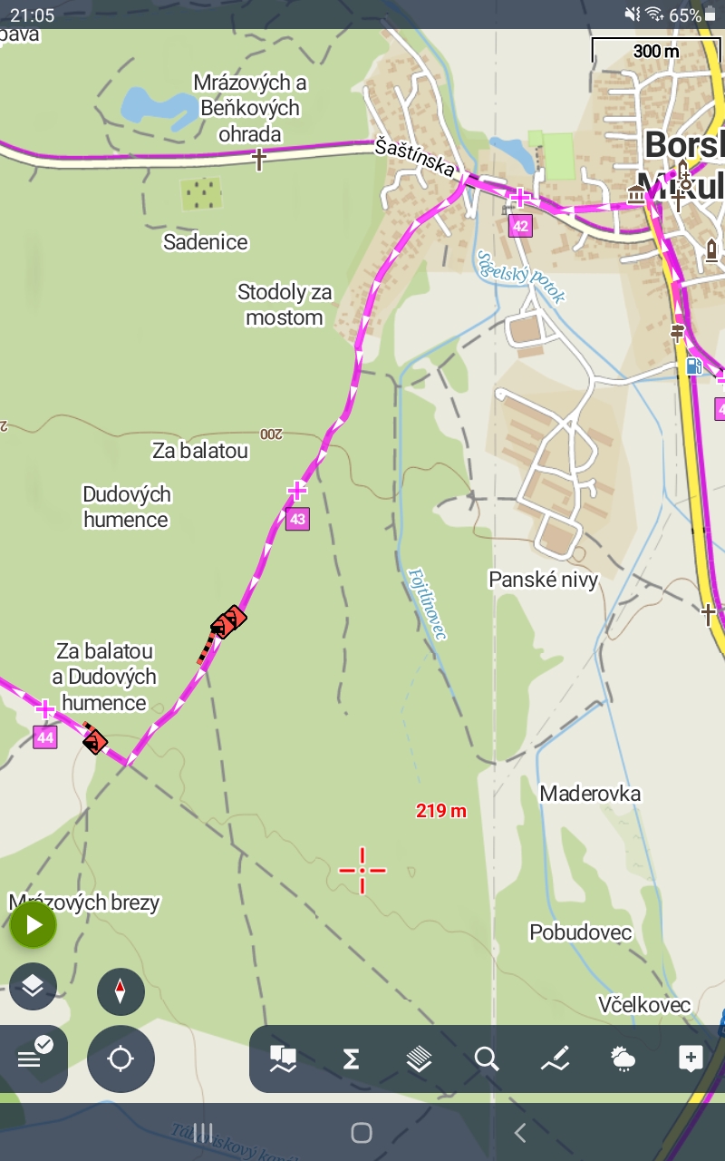Viewport: 725px width, 1161px height.
Task: Open the map layers button
Action: click(34, 986)
